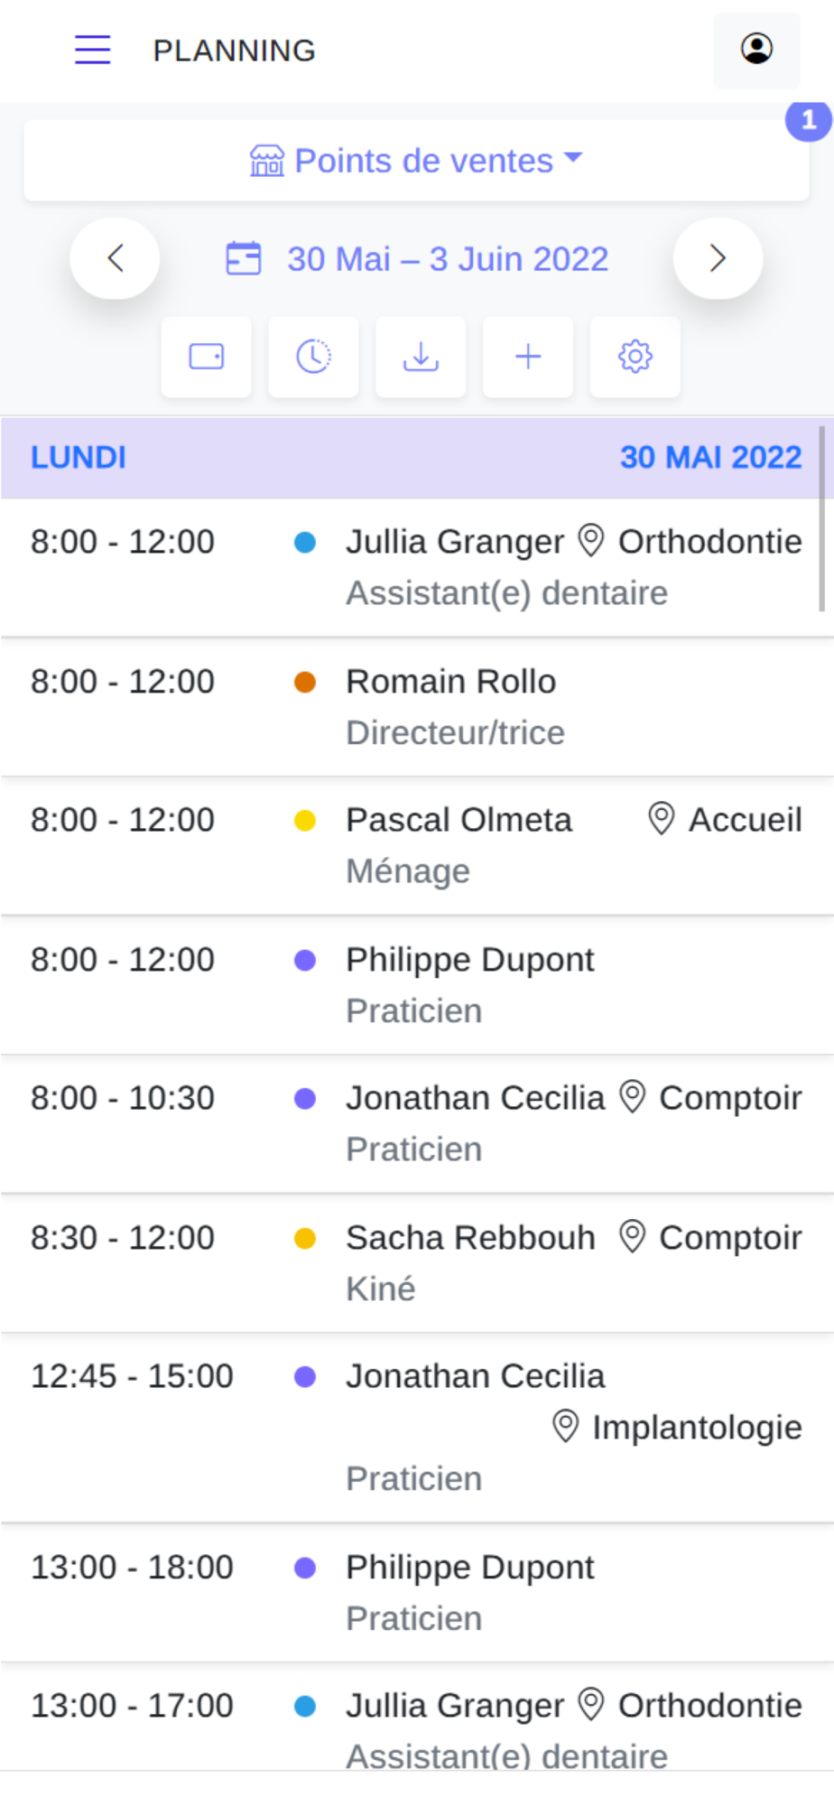Select the 30 Mai – 3 Juin 2022 date range
Viewport: 834px width, 1806px height.
click(448, 259)
